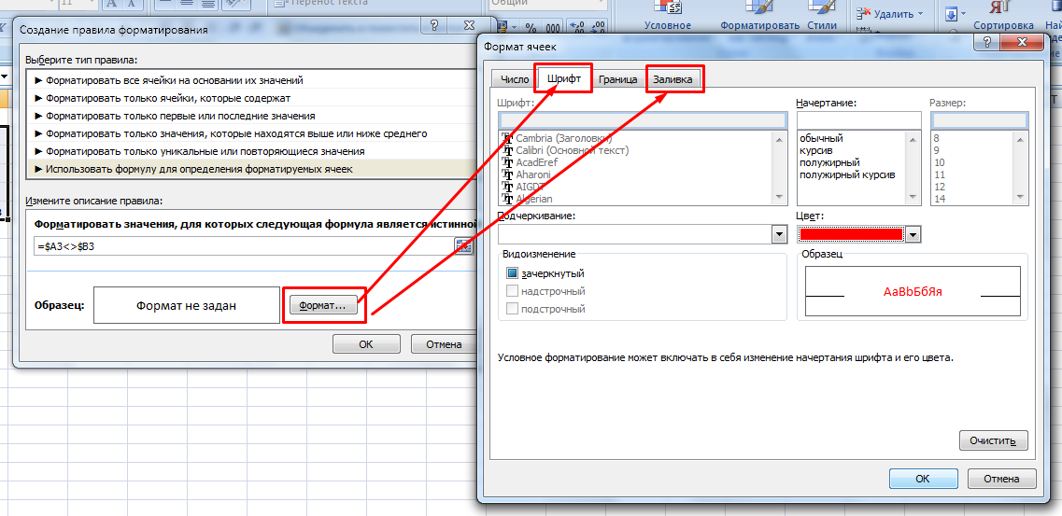Click the Accounting number format icon
The image size is (1062, 516).
tap(502, 28)
